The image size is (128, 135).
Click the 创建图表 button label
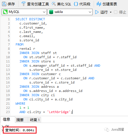(110, 4)
